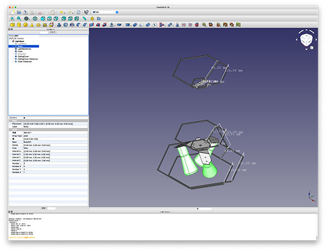The height and width of the screenshot is (251, 326).
Task: Click the measure distance ruler icon
Action: click(x=84, y=18)
